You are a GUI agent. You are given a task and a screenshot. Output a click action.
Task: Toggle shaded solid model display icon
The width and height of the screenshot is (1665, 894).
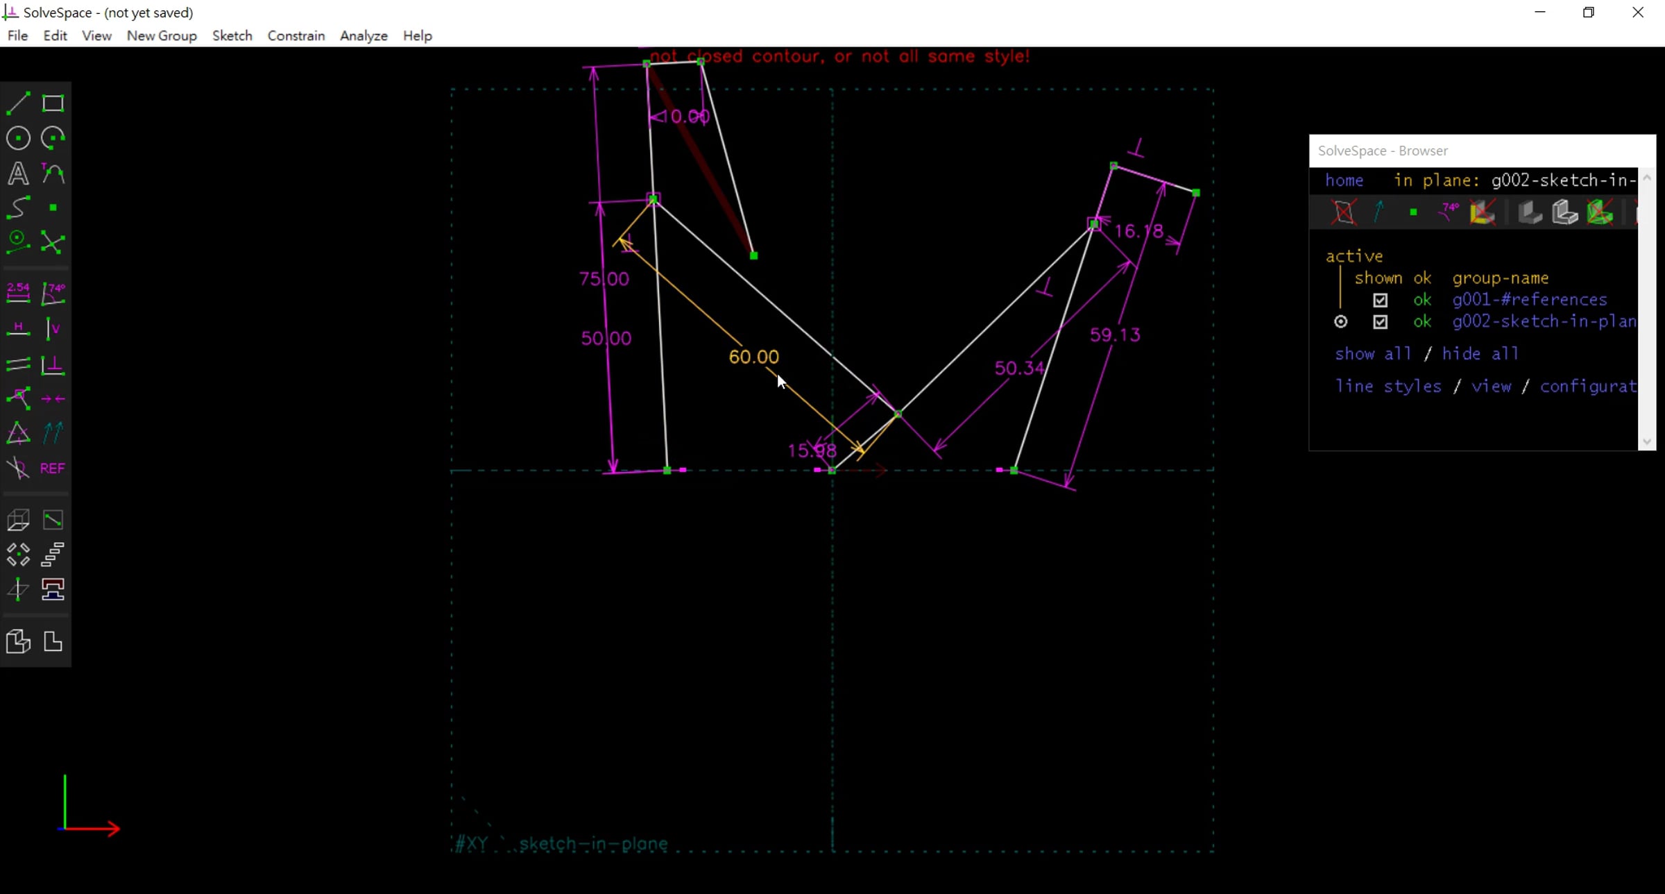[1530, 212]
